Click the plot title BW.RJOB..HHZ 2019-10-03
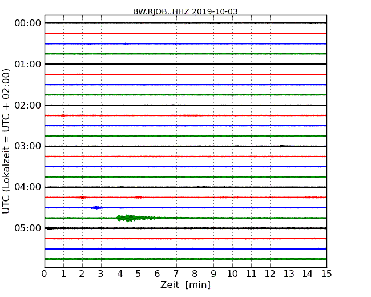 [x=185, y=11]
